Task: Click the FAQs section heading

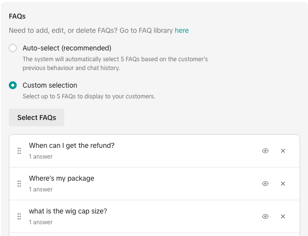Action: [x=17, y=16]
